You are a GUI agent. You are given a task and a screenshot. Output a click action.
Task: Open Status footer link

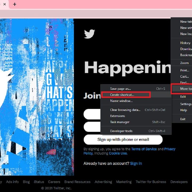39,182
